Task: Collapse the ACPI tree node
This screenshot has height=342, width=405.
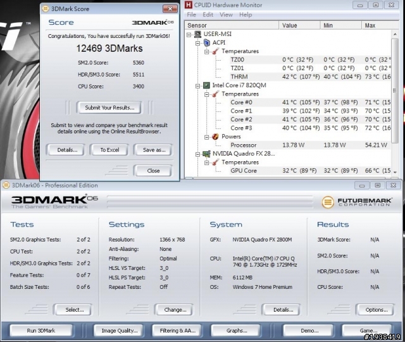Action: [x=198, y=43]
